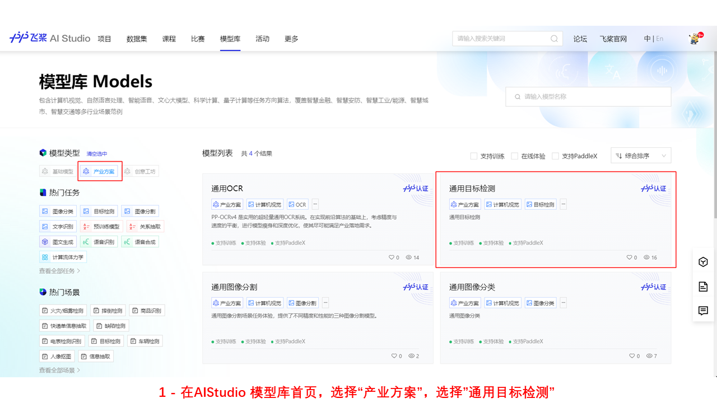
Task: Go to 数据集 in top navigation
Action: pyautogui.click(x=137, y=39)
